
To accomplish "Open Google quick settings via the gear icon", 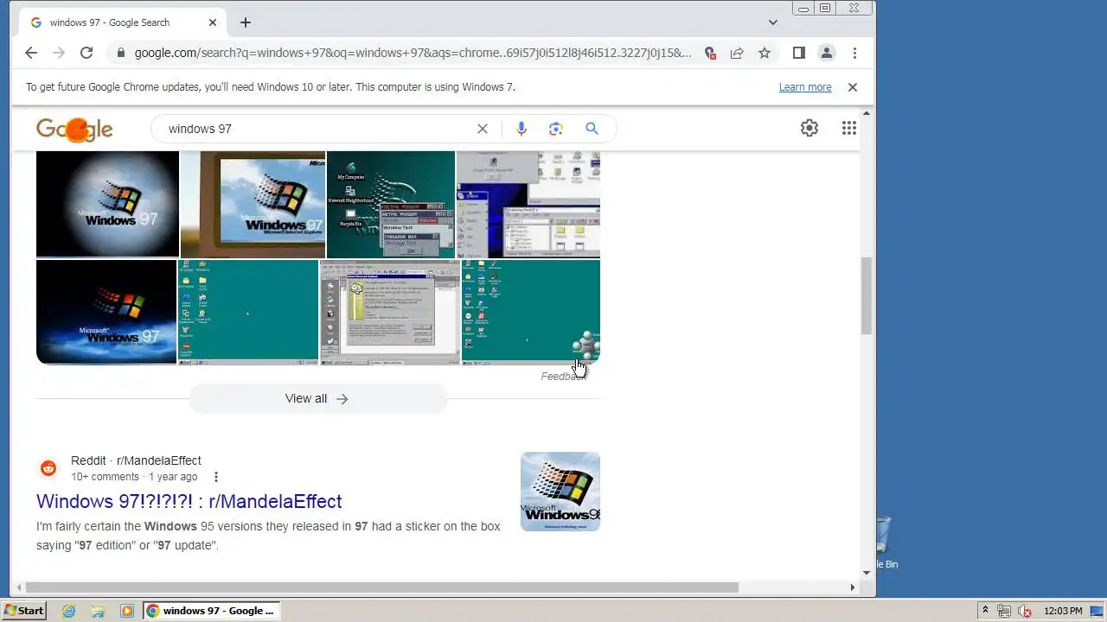I will click(809, 129).
